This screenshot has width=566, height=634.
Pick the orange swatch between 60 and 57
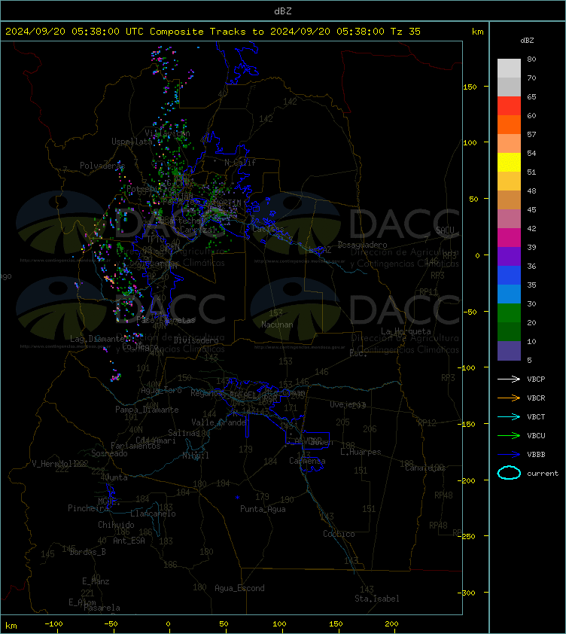509,124
